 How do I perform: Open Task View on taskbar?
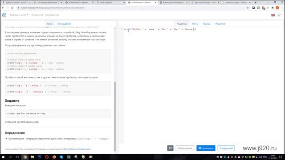17,157
